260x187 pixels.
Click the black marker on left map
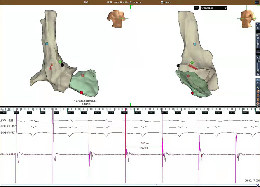coord(62,65)
